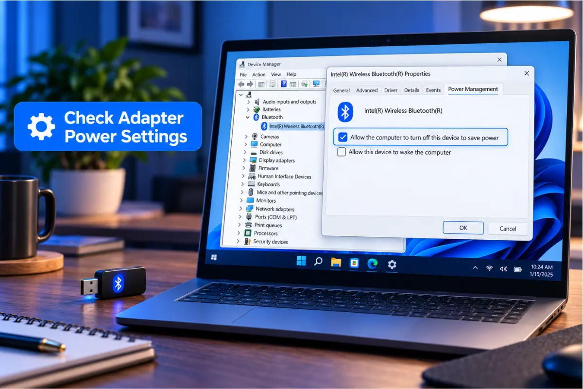Screen dimensions: 583x389
Task: Click the Forward arrow in Device Manager toolbar
Action: tap(250, 84)
